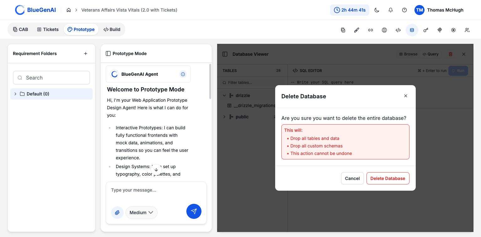481x237 pixels.
Task: Close the Delete Database dialog
Action: tap(406, 96)
